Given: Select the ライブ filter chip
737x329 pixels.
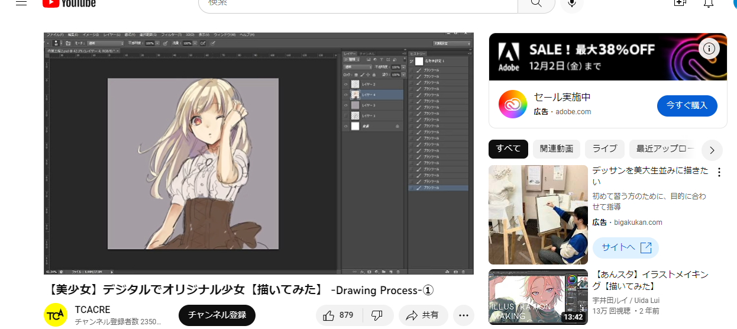Looking at the screenshot, I should tap(605, 149).
